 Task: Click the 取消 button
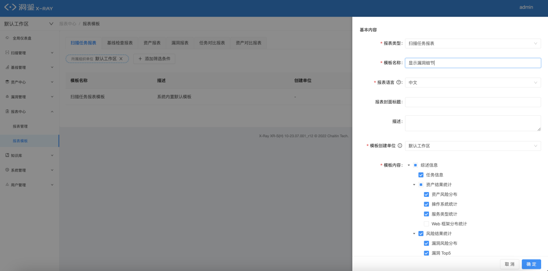tap(509, 264)
